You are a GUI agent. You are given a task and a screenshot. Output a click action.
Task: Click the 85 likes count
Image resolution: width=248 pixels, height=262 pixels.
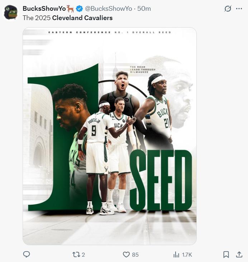[x=135, y=255]
